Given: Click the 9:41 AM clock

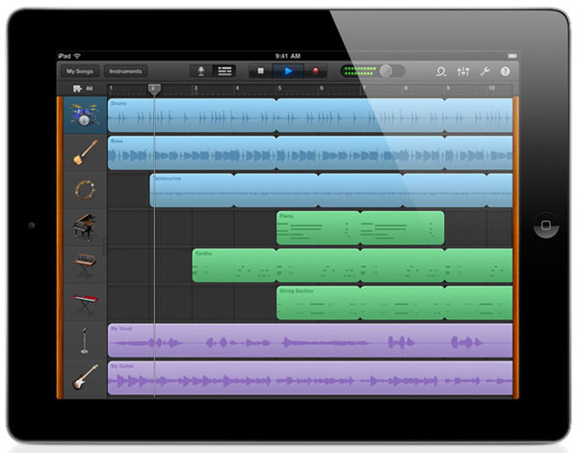Looking at the screenshot, I should (288, 56).
